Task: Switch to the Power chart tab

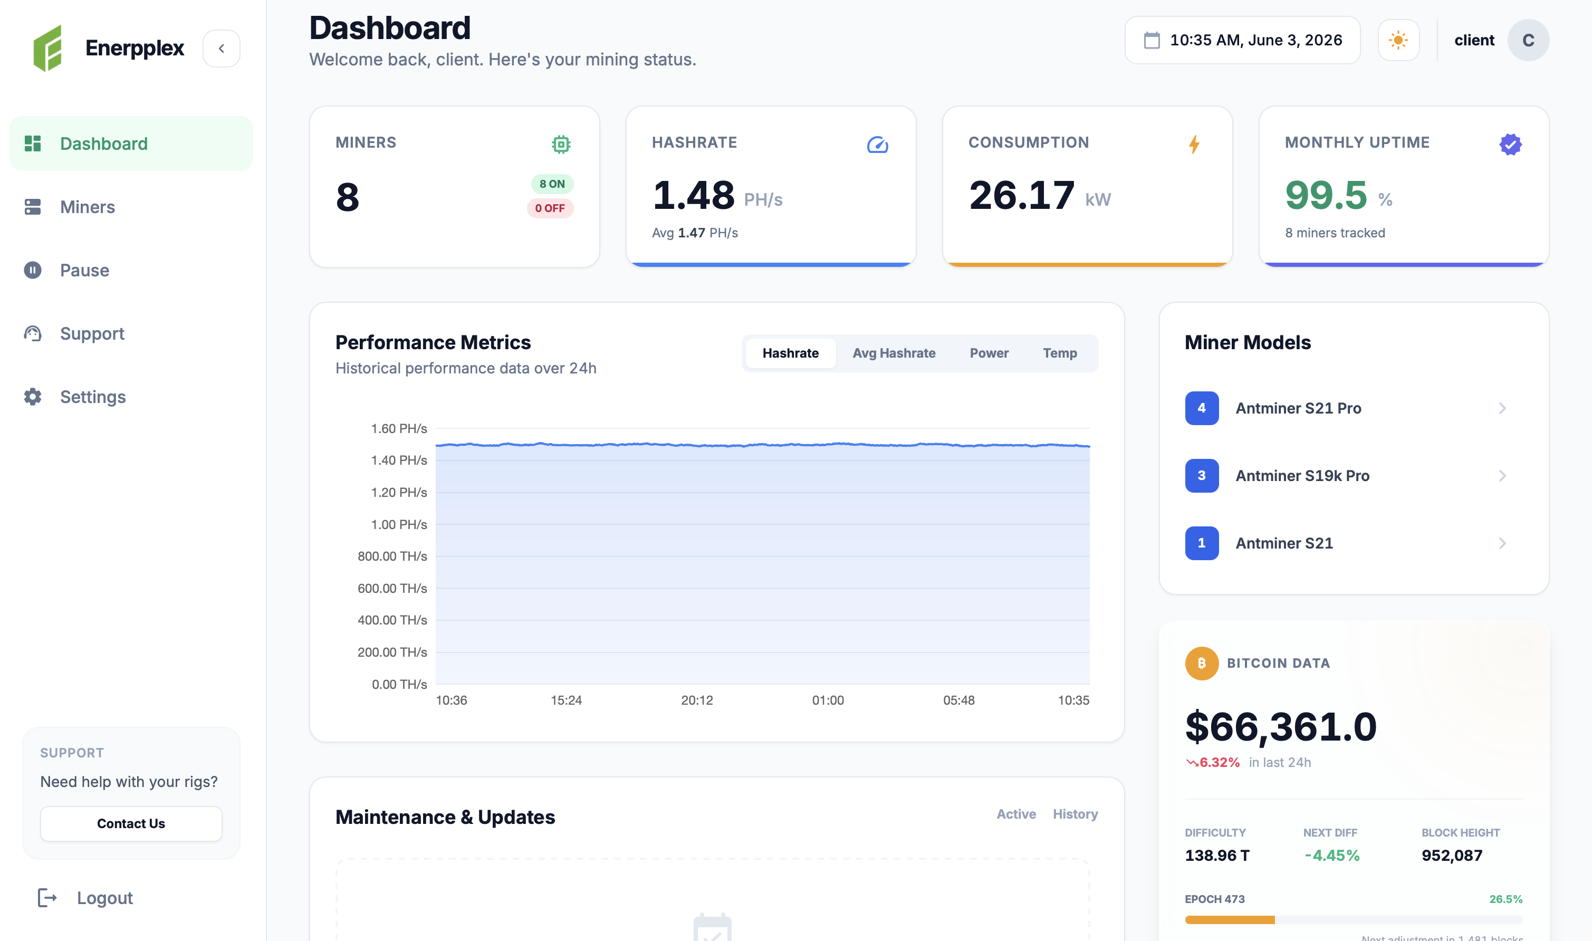Action: pyautogui.click(x=989, y=353)
